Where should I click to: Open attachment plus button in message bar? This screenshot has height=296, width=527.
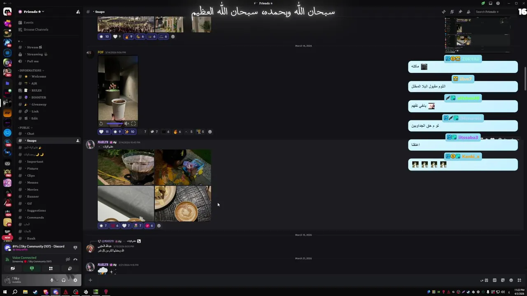click(90, 280)
